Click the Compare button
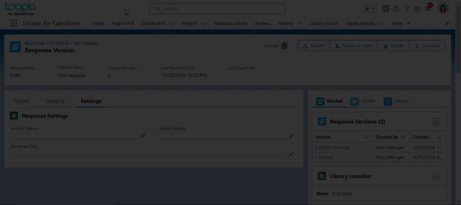 click(427, 46)
